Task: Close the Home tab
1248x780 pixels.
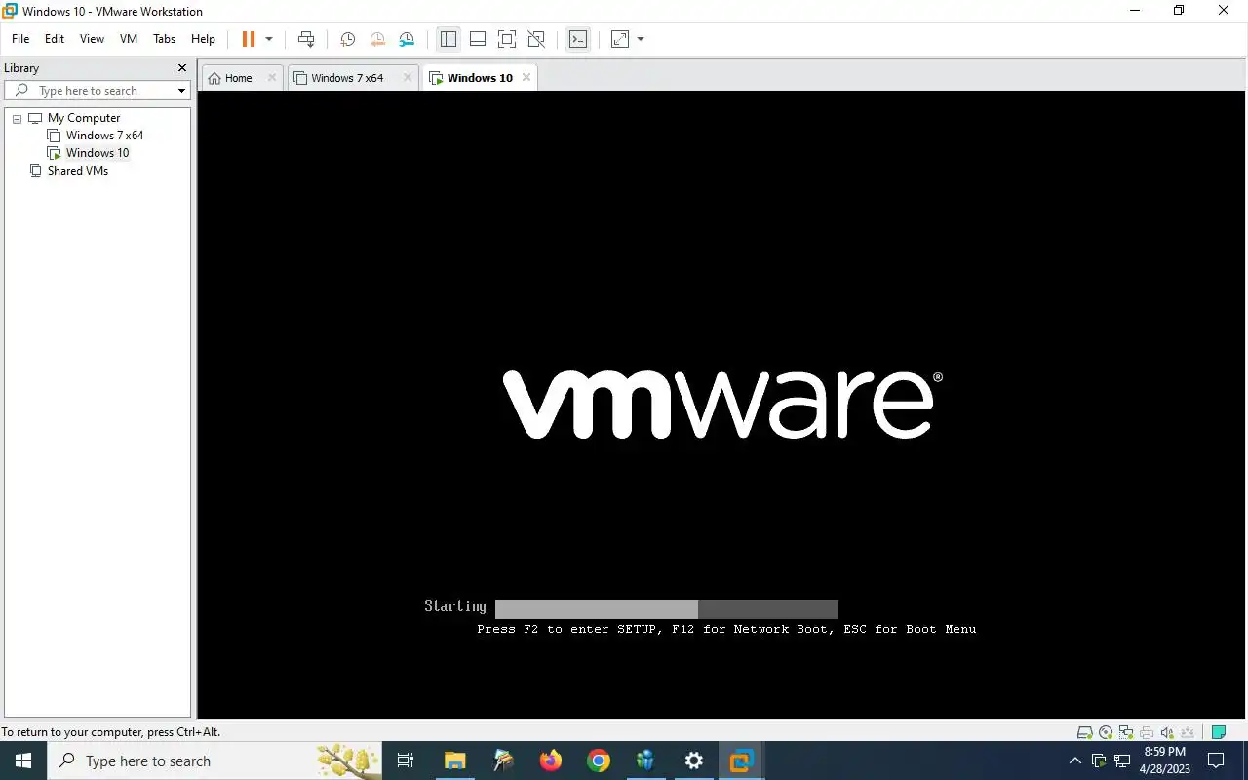Action: point(272,78)
